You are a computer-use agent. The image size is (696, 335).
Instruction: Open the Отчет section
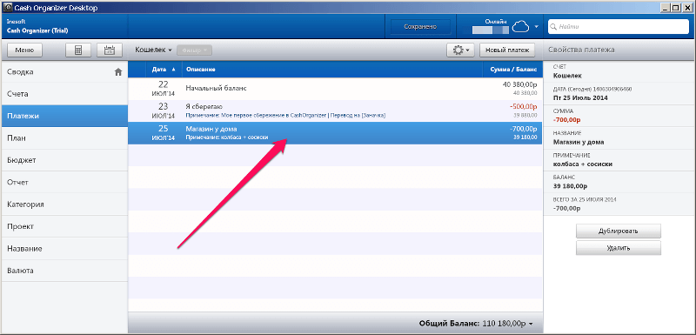coord(64,183)
